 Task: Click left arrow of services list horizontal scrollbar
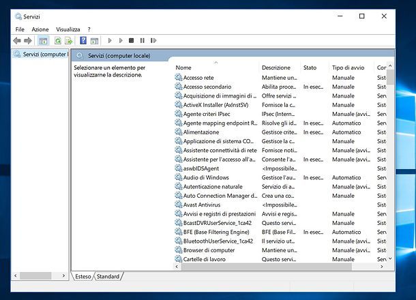pyautogui.click(x=177, y=267)
